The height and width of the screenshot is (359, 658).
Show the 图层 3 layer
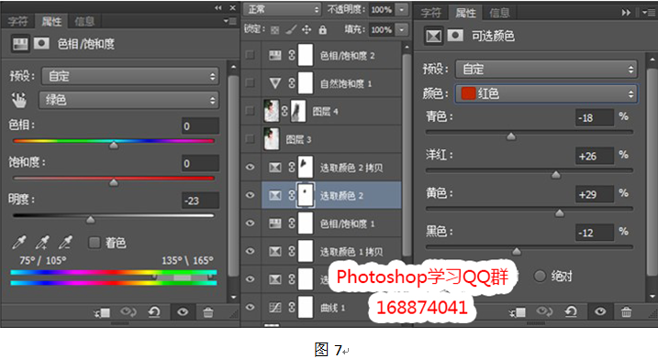point(251,138)
